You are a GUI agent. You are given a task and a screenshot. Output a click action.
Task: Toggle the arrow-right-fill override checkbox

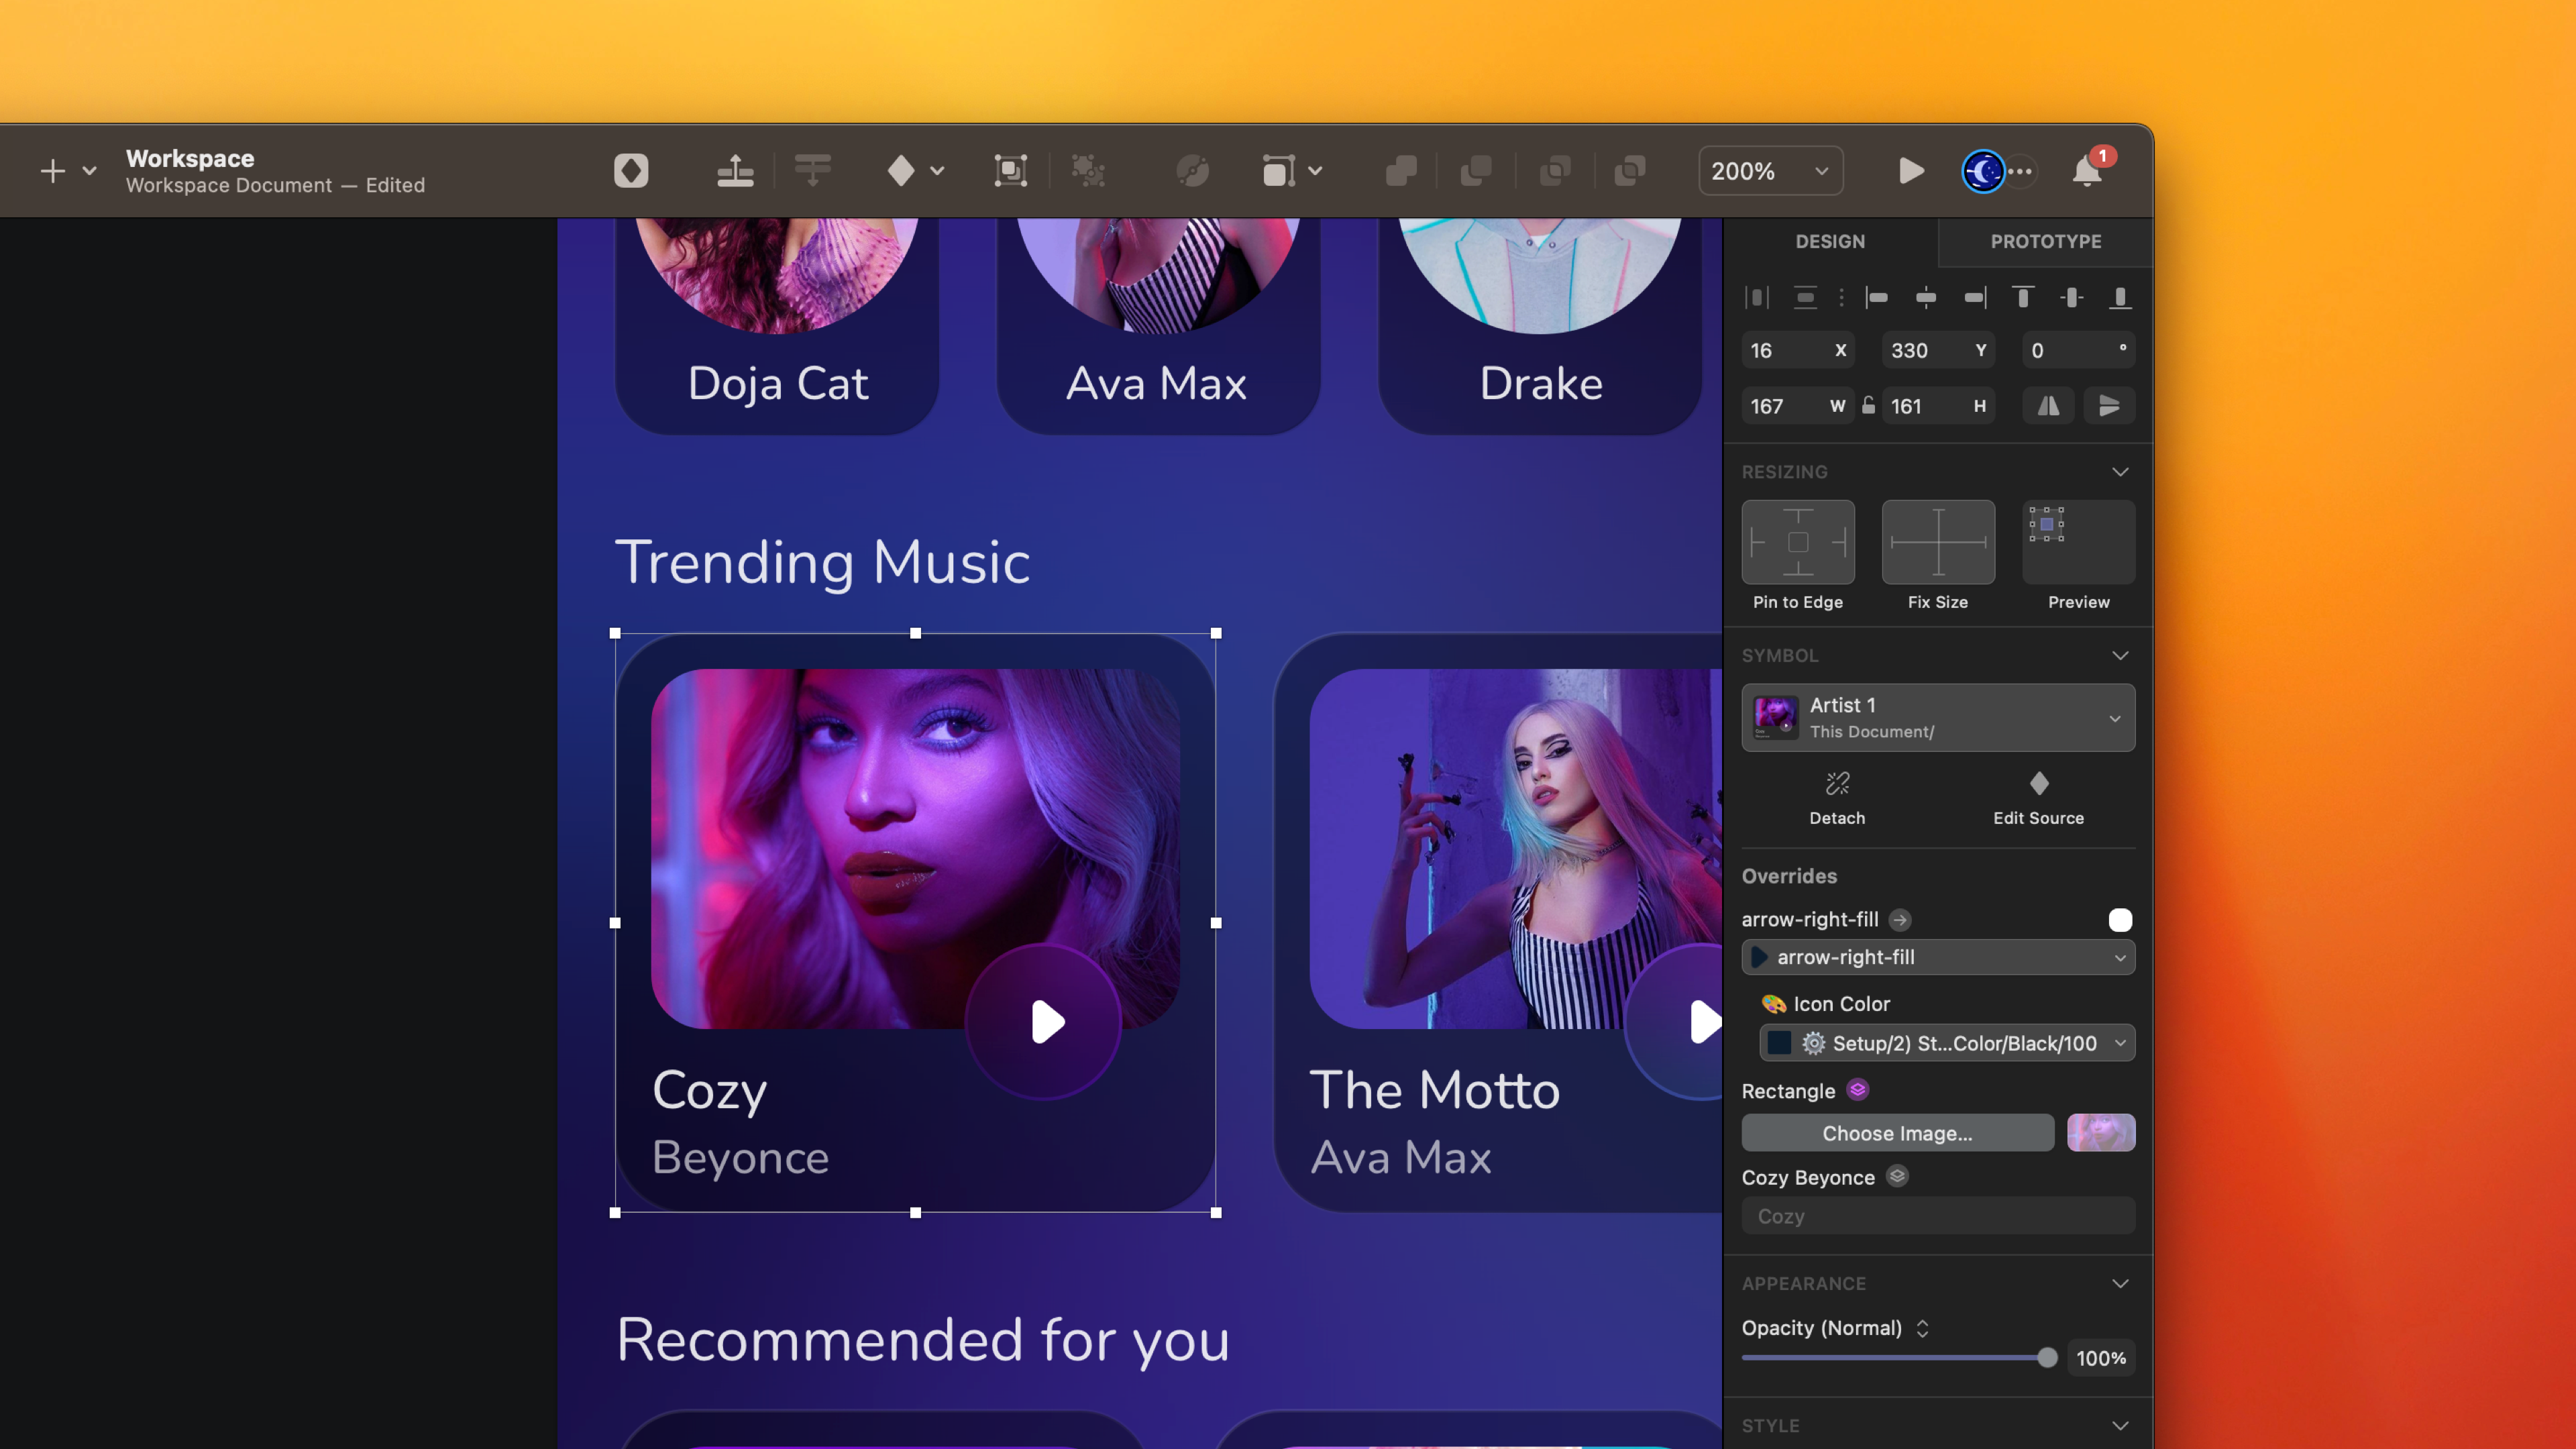[2119, 920]
